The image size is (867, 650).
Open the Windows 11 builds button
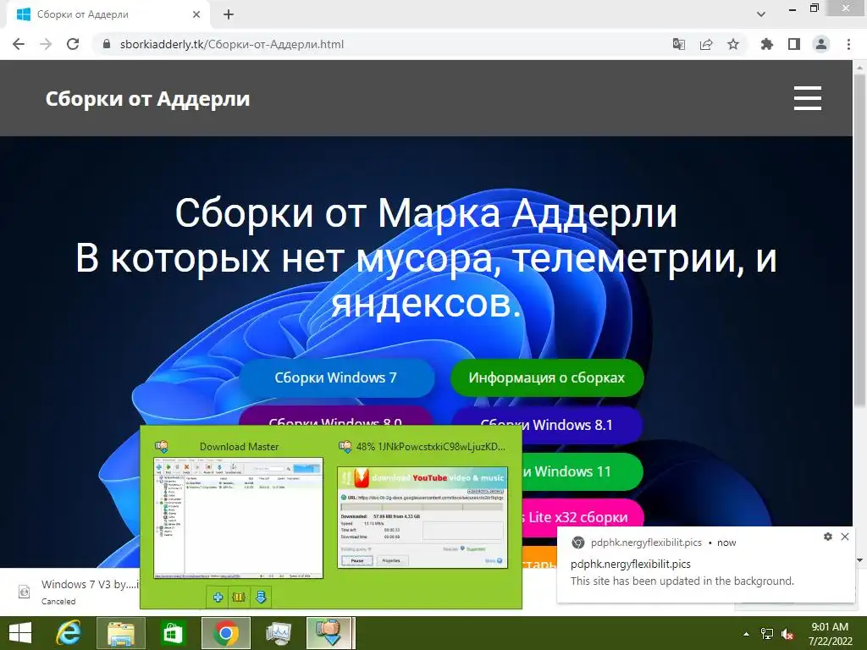point(583,471)
